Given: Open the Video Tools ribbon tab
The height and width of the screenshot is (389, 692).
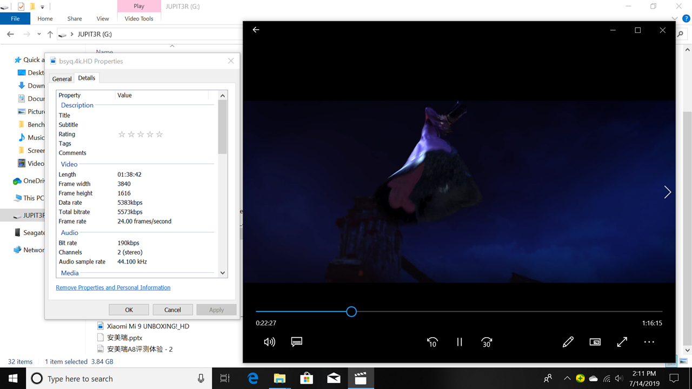Looking at the screenshot, I should click(139, 18).
